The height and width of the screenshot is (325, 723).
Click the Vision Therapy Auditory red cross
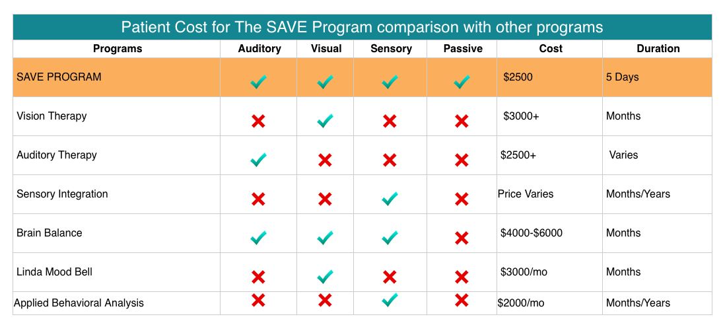pyautogui.click(x=258, y=121)
